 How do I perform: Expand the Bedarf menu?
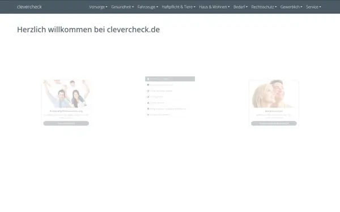240,7
